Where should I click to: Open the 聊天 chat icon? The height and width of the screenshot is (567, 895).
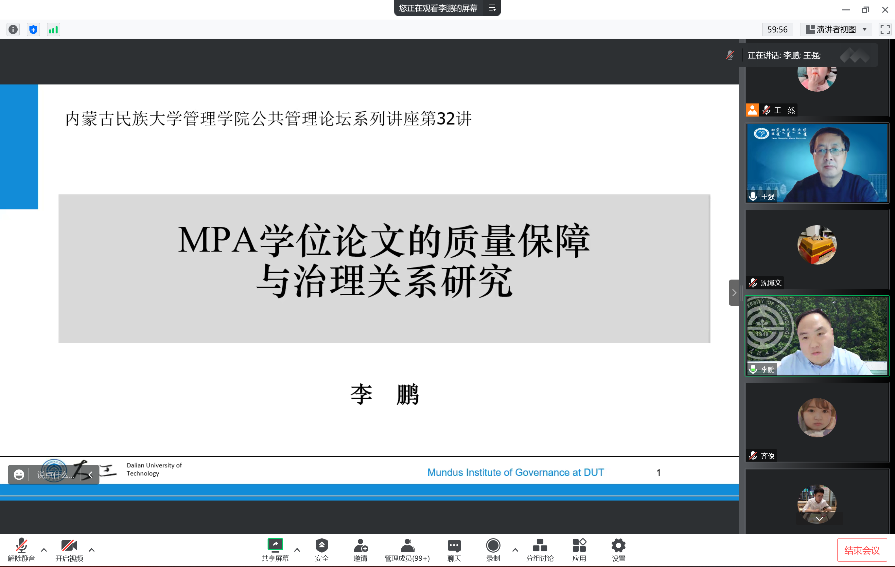tap(454, 546)
